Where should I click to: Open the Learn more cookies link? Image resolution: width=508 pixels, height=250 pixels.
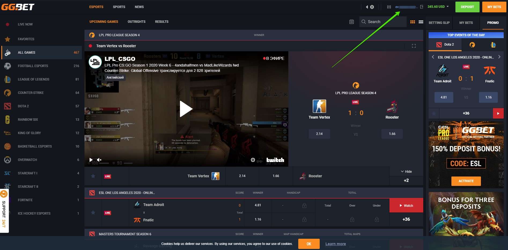point(336,244)
